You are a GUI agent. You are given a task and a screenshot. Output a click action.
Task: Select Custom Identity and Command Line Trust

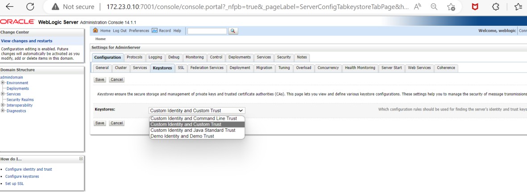click(197, 118)
